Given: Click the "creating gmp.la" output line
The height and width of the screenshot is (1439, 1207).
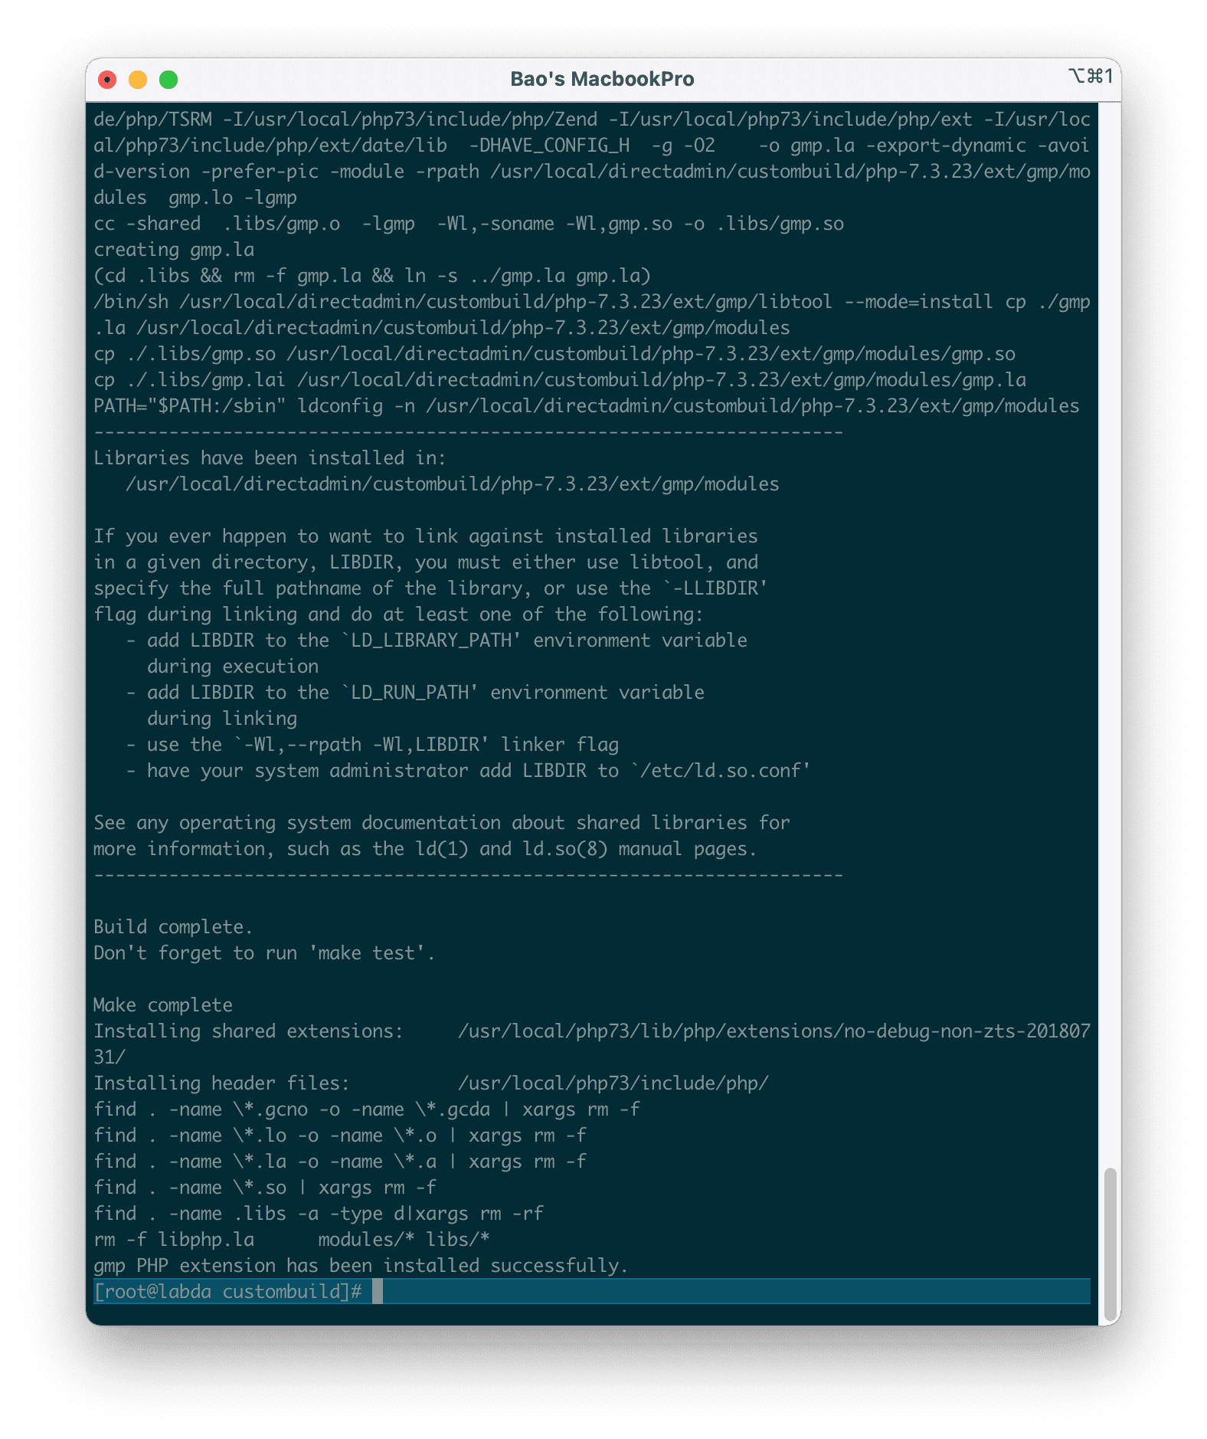Looking at the screenshot, I should (x=174, y=249).
